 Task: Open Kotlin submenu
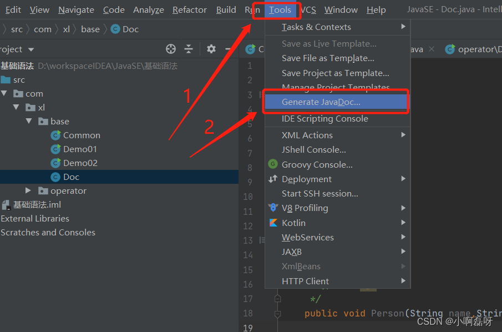tap(337, 223)
